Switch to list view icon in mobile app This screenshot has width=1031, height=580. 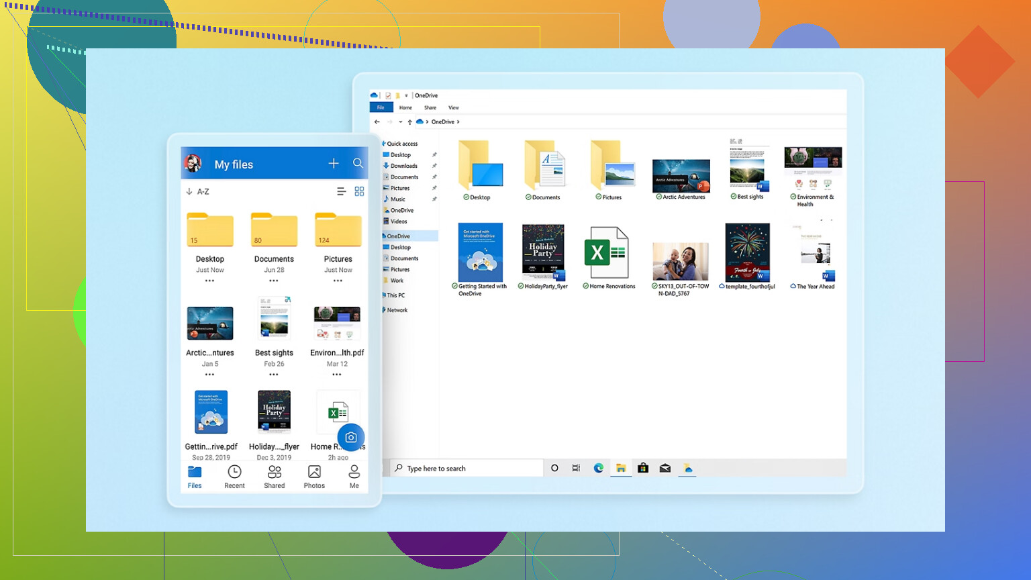[x=341, y=191]
